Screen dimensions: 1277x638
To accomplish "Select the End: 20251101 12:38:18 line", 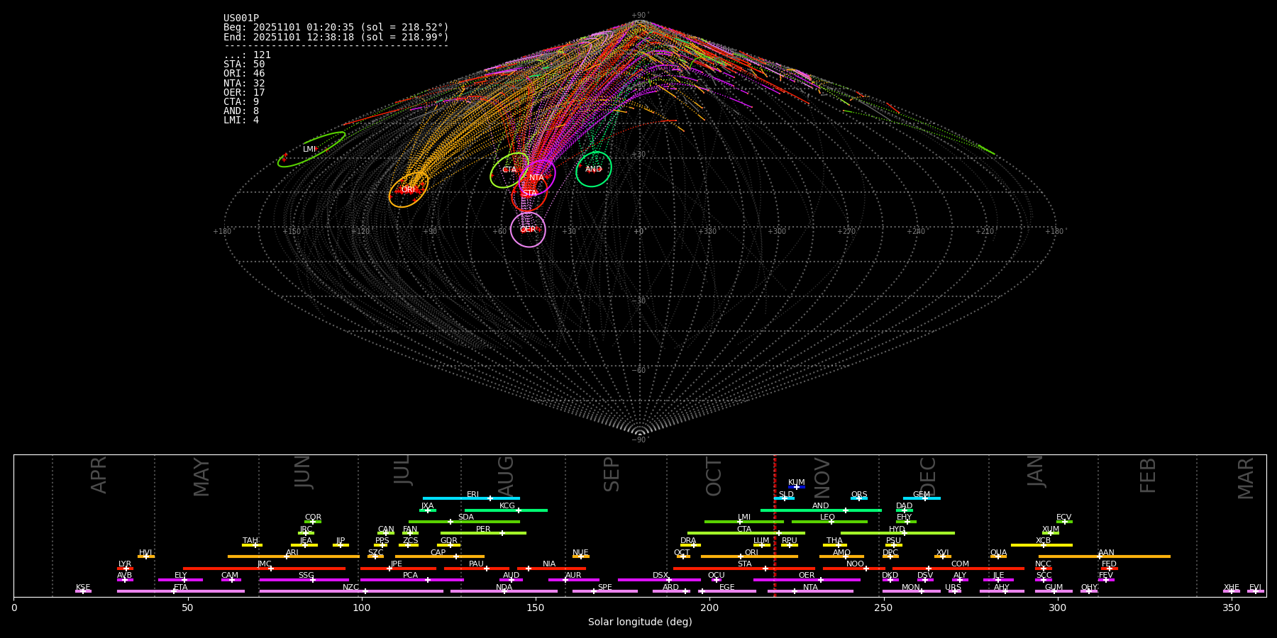I will 336,37.
